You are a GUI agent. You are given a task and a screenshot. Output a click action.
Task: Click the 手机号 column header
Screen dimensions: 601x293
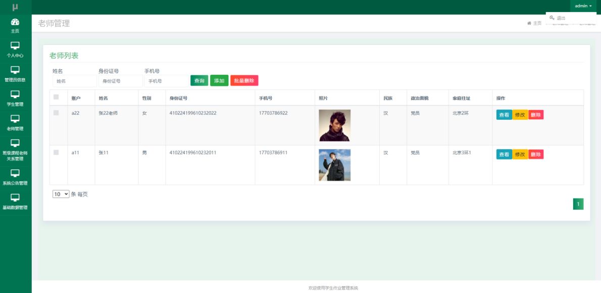266,98
